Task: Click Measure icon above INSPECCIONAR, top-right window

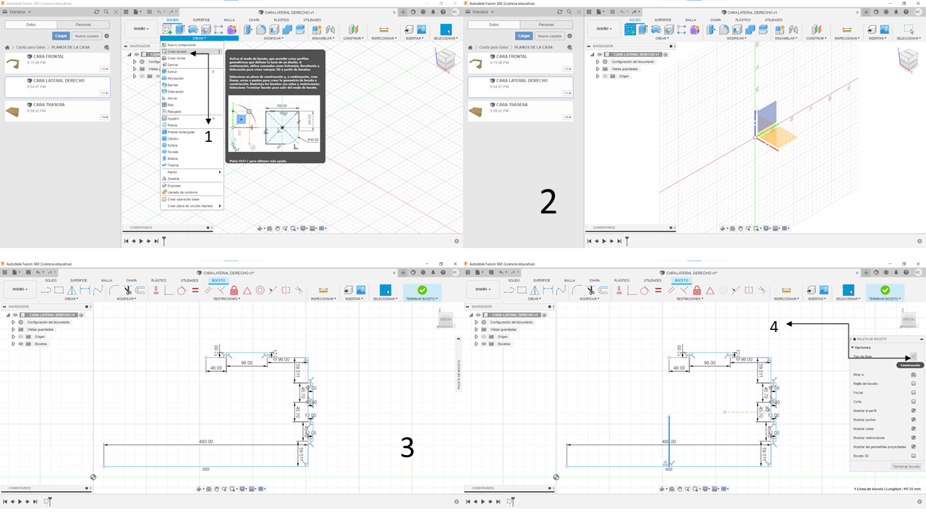Action: [x=847, y=29]
